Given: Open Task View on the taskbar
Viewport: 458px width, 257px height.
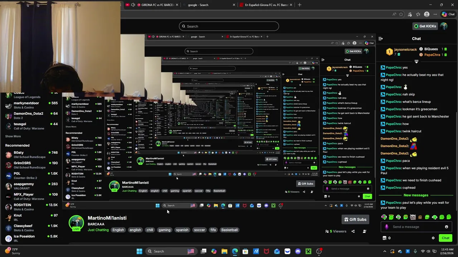Looking at the screenshot, I should 203,251.
